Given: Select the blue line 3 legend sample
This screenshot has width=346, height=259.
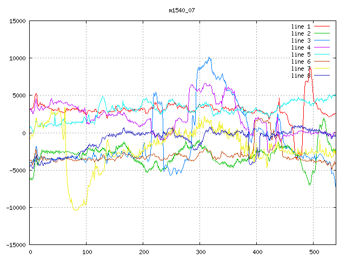Looking at the screenshot, I should [322, 40].
